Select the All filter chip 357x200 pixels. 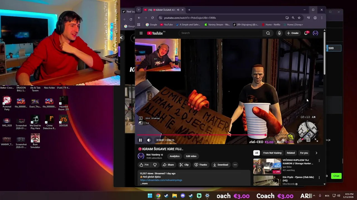tap(256, 153)
